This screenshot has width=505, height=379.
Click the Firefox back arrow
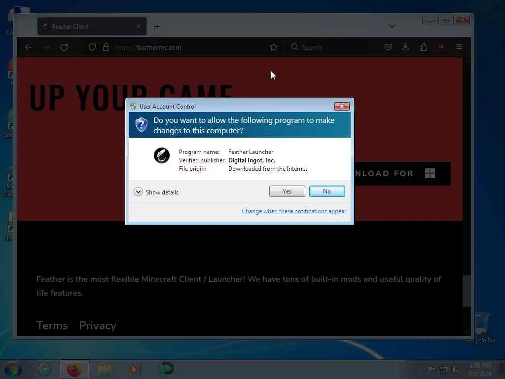pyautogui.click(x=29, y=47)
